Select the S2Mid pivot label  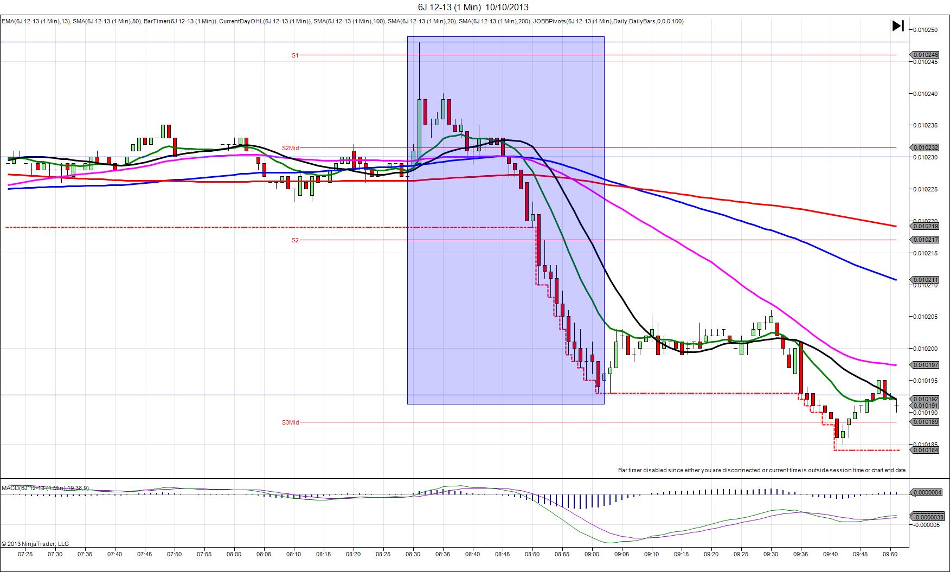point(290,148)
